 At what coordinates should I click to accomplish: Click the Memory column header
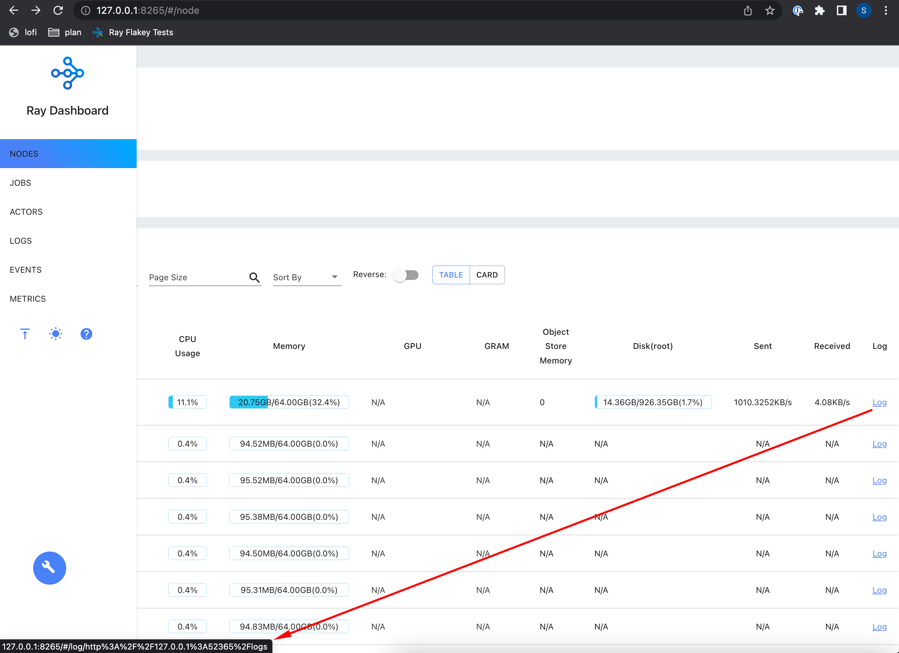289,346
